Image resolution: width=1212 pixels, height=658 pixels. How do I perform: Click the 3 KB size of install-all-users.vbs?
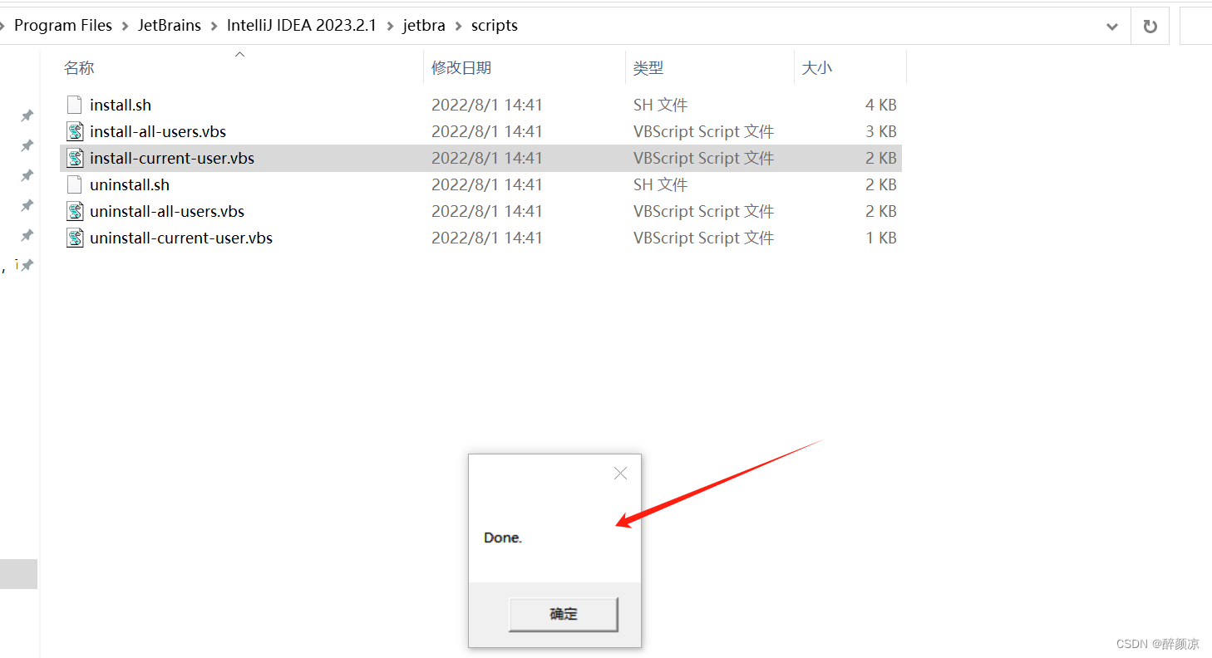(x=880, y=131)
